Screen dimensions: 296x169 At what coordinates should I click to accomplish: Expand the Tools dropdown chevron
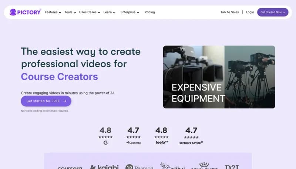pos(75,13)
